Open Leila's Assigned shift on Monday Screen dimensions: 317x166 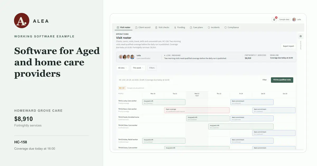(164, 102)
